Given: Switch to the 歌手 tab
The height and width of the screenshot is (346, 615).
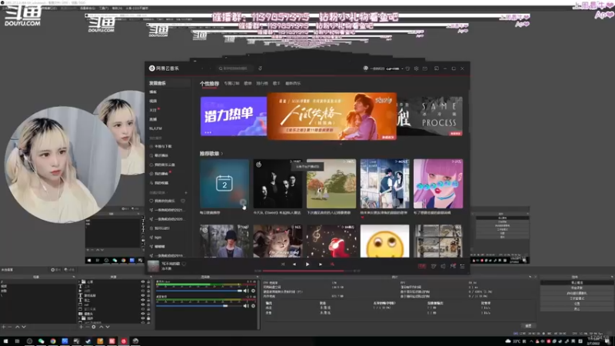Looking at the screenshot, I should [277, 84].
